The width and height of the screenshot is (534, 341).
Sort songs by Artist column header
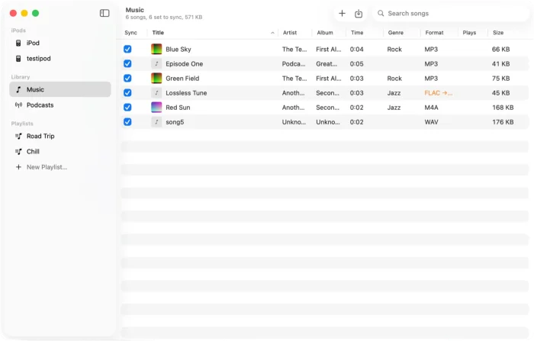click(290, 33)
